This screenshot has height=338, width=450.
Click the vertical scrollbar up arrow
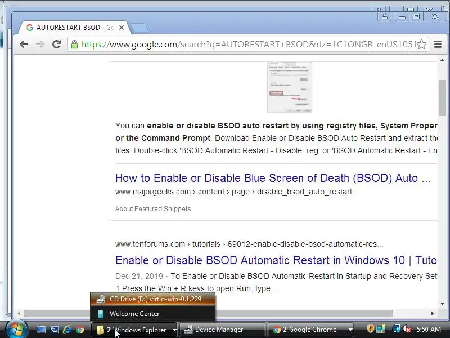tap(442, 60)
